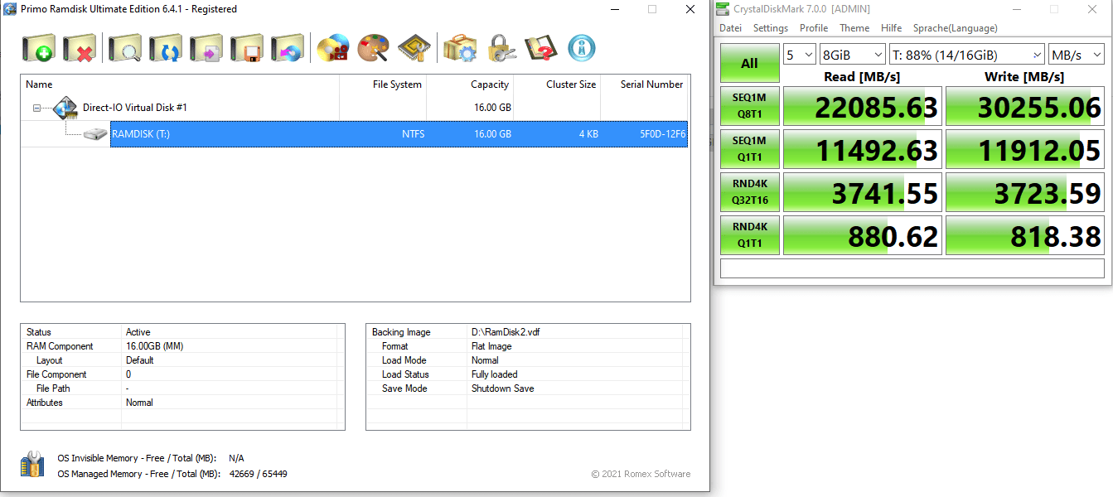Click the paint palette icon in toolbar
Screen dimensions: 1113x497
(x=373, y=49)
